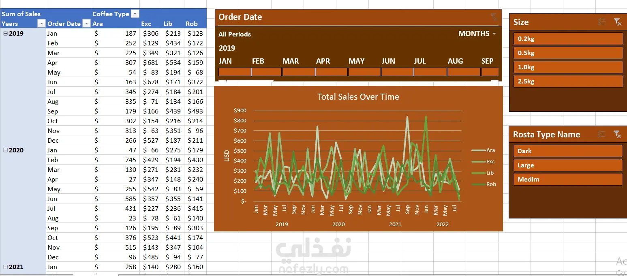Open the MONTHS time level dropdown

click(x=477, y=34)
